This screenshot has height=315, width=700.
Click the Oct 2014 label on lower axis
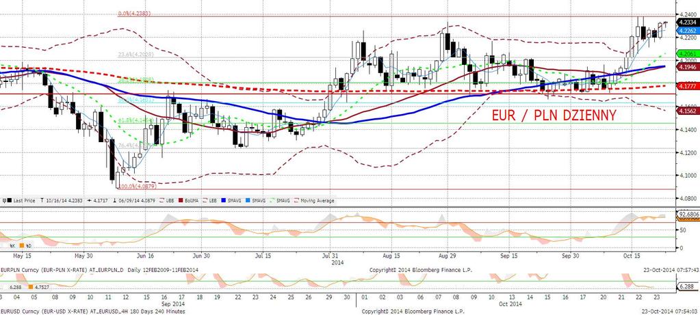click(x=511, y=304)
